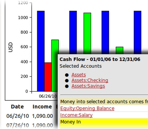148x129 pixels.
Task: Click the short green bar near 600 USD
Action: [120, 50]
